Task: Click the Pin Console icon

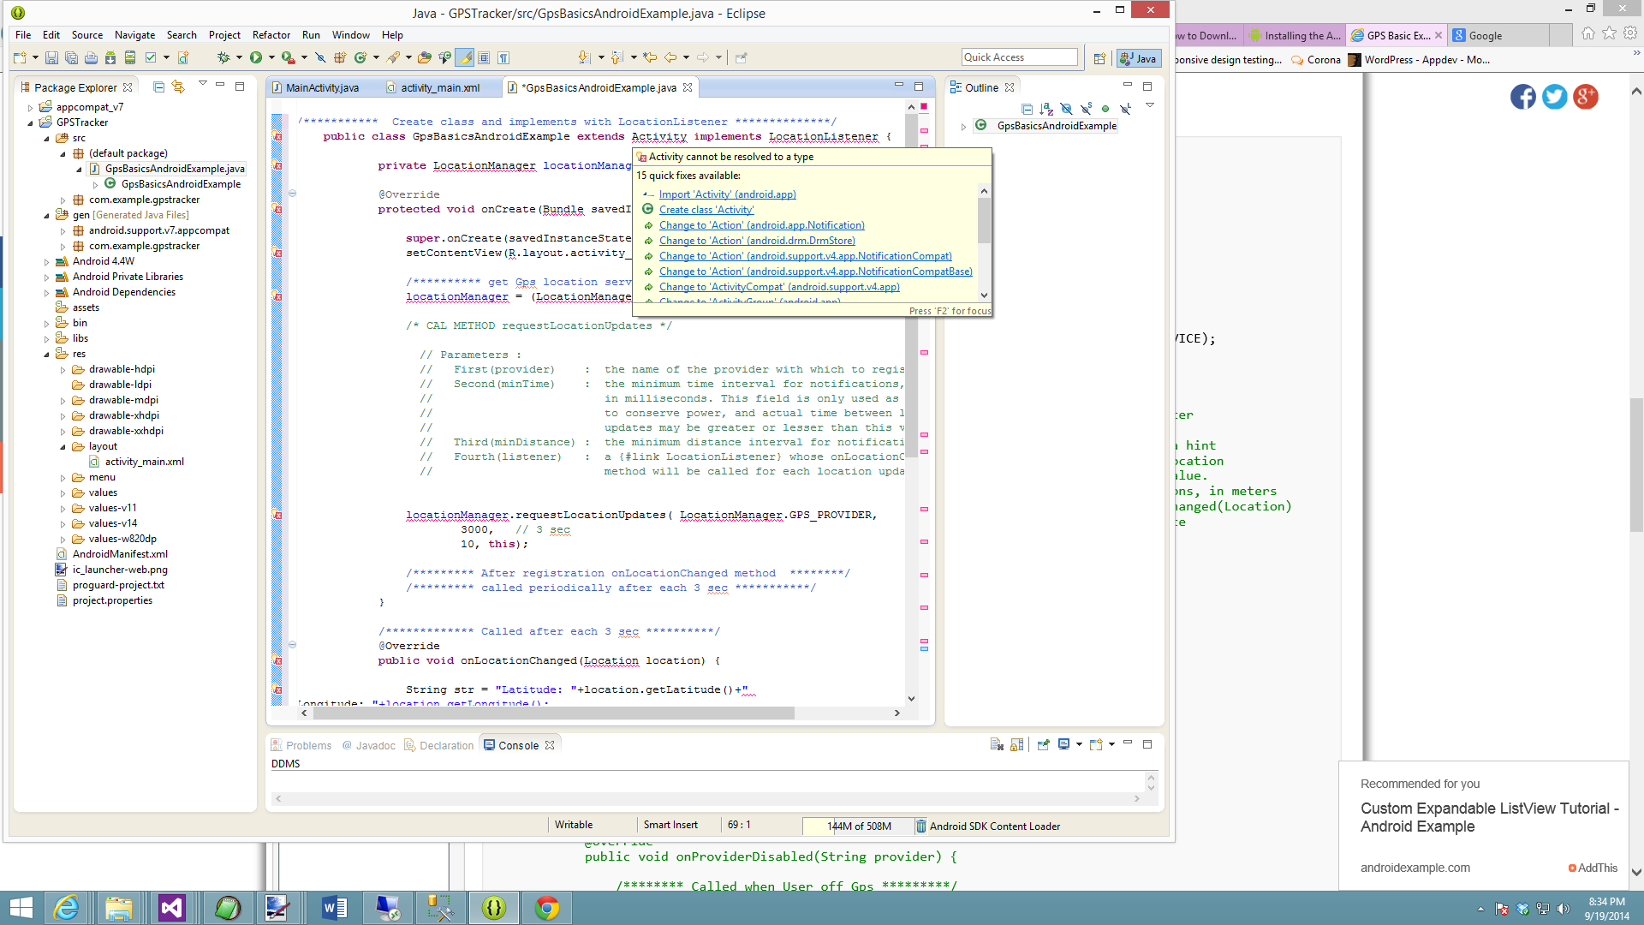Action: pos(1044,744)
